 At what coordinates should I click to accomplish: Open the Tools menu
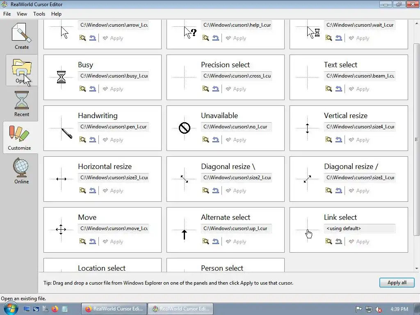39,14
